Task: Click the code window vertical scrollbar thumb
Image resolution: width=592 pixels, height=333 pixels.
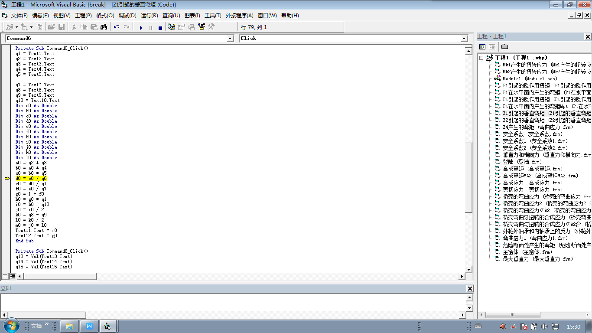Action: click(x=468, y=177)
